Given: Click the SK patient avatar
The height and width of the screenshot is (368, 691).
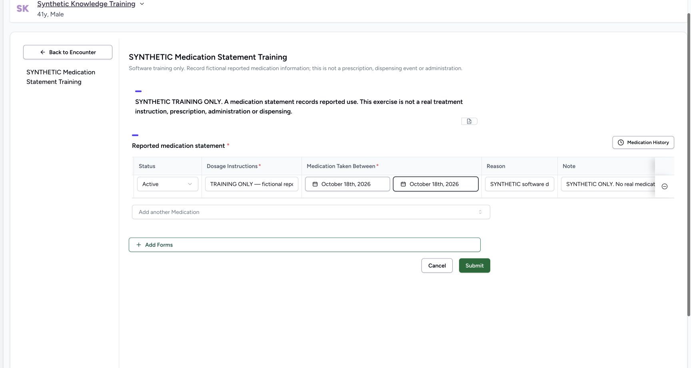Looking at the screenshot, I should [x=22, y=8].
